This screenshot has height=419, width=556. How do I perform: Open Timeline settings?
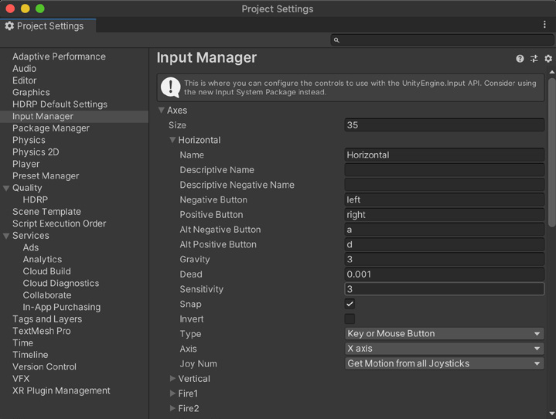(x=30, y=355)
